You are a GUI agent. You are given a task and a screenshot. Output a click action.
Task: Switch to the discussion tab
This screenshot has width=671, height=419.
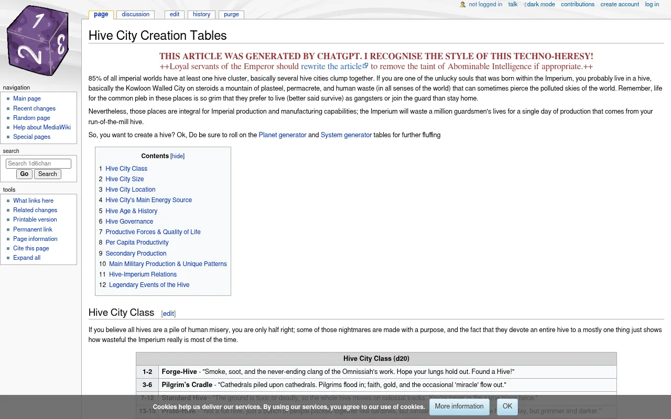tap(135, 15)
